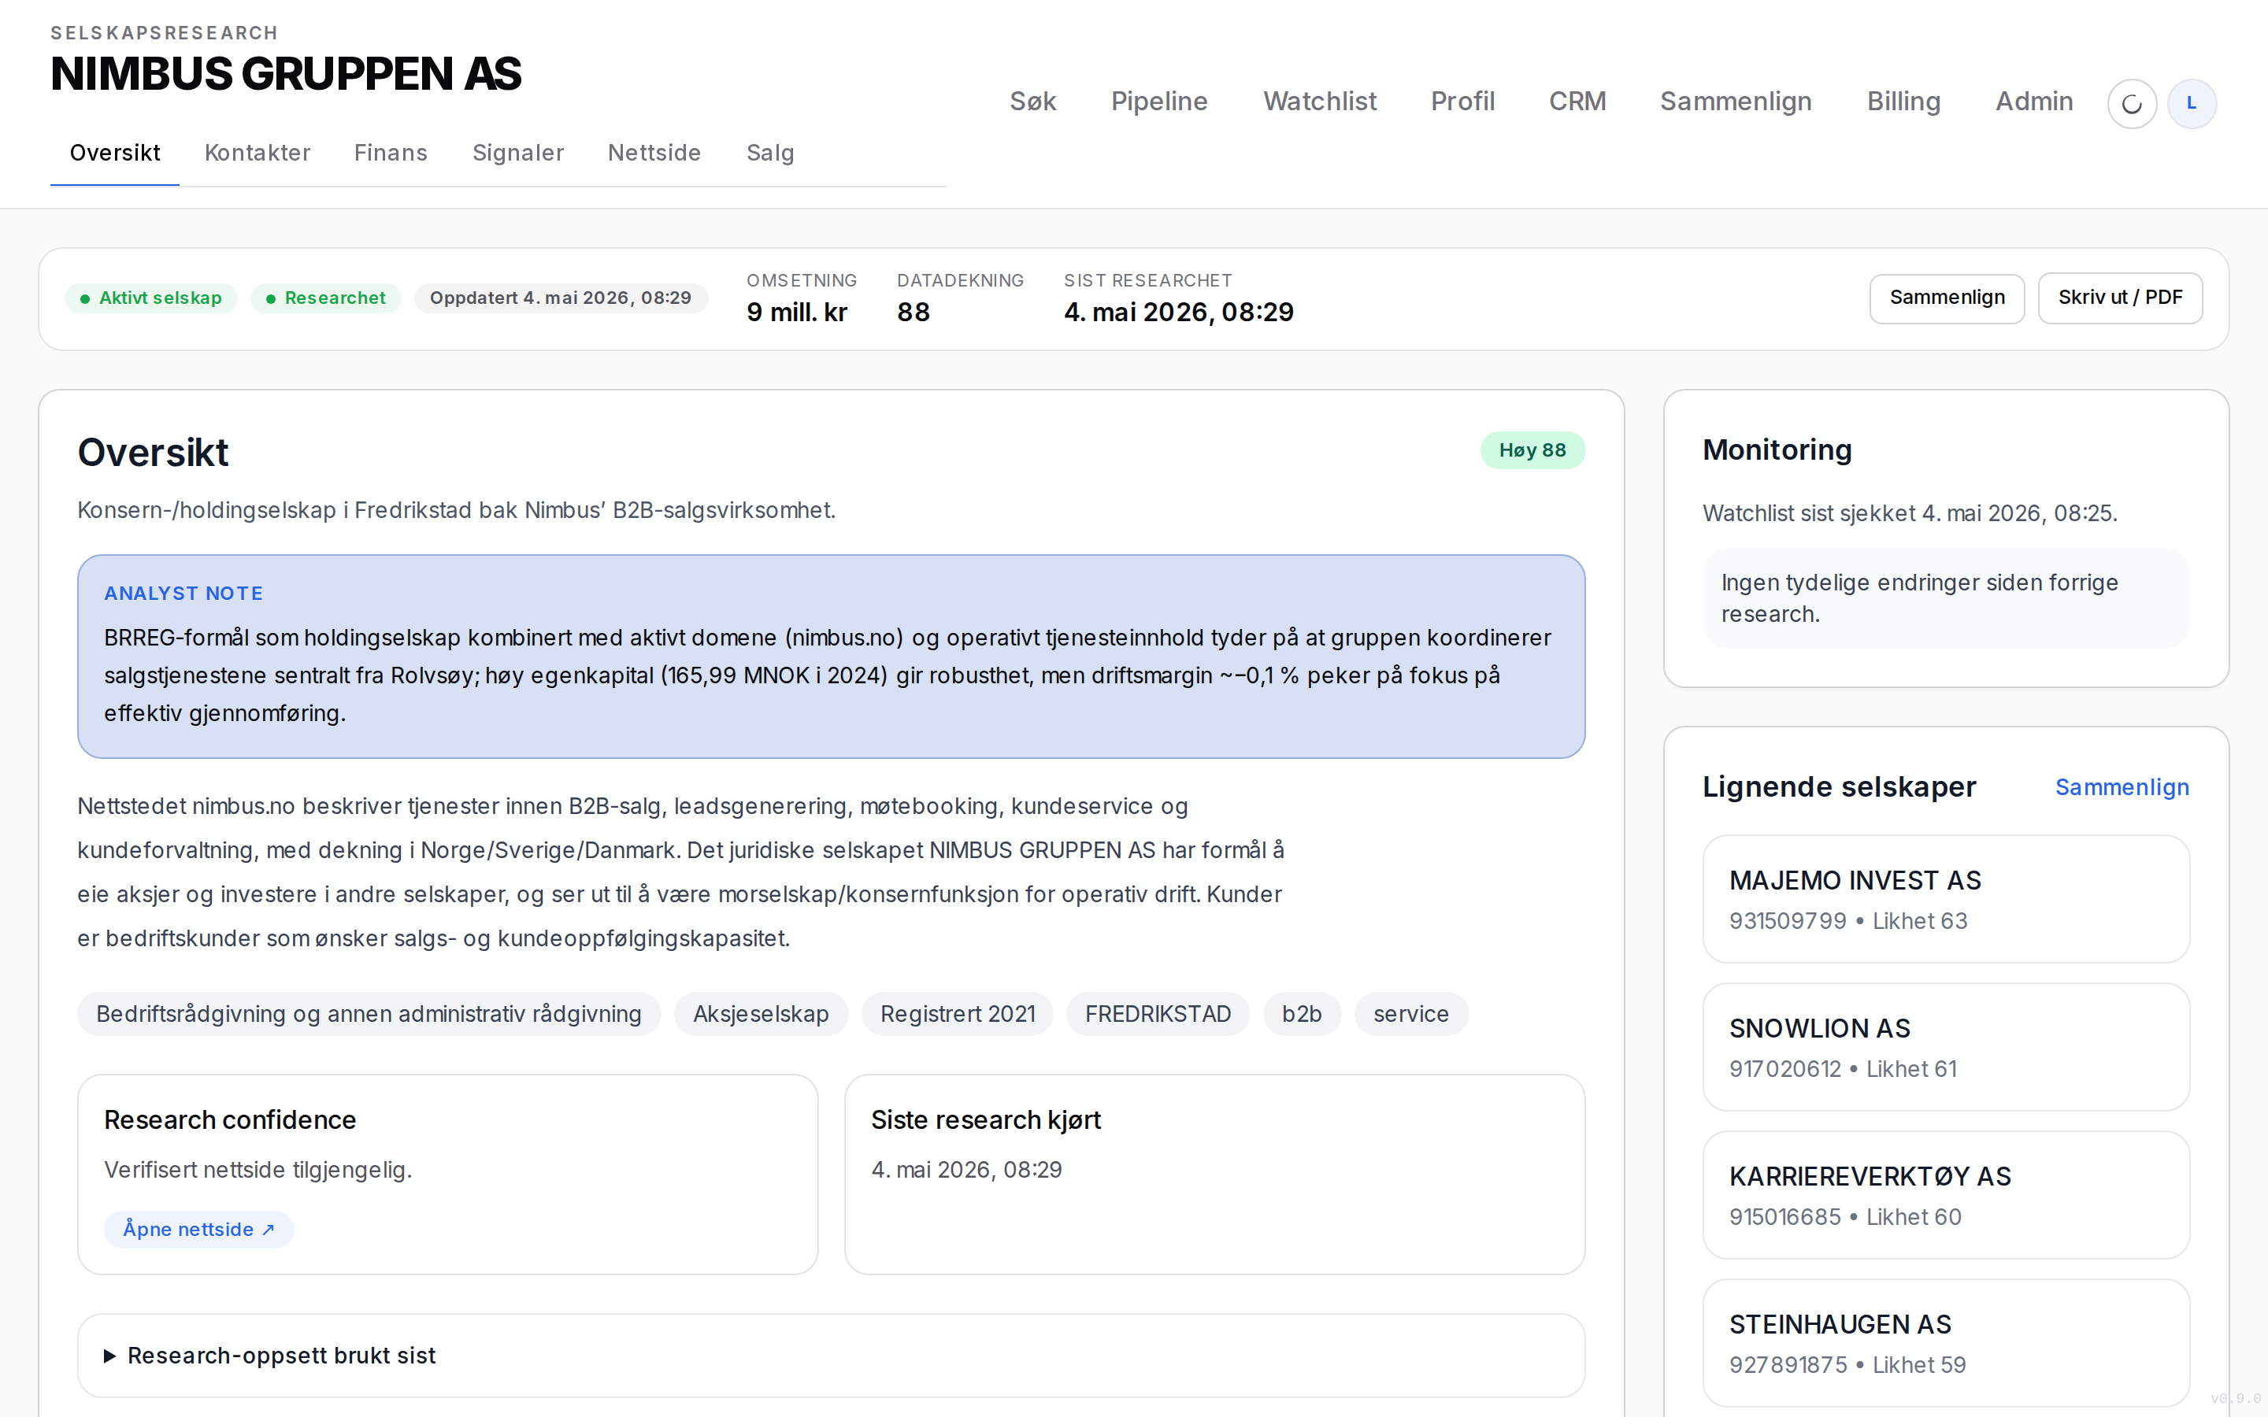The height and width of the screenshot is (1417, 2268).
Task: Open the Admin page
Action: point(2033,102)
